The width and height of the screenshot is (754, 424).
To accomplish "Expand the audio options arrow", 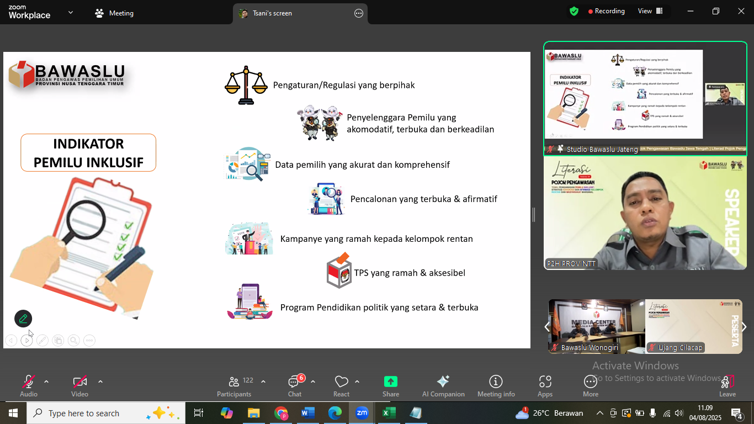I will [46, 381].
